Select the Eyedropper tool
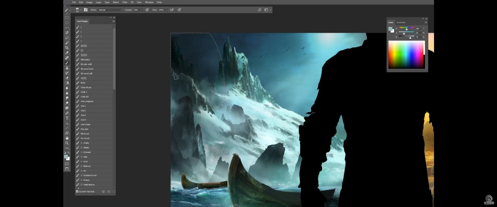Screen dimensions: 497x207 click(67, 53)
